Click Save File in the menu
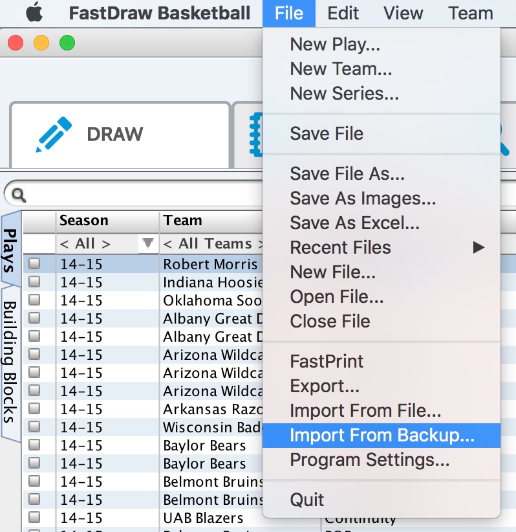 click(382, 133)
